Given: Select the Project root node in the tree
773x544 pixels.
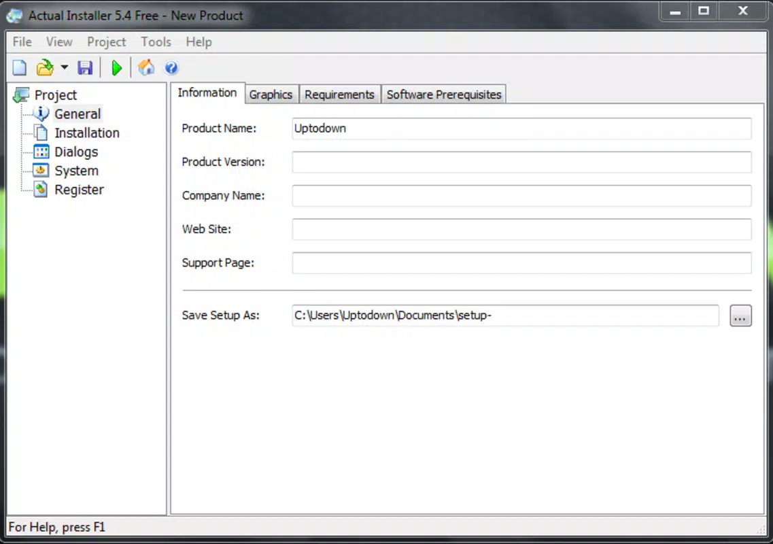Looking at the screenshot, I should (x=56, y=95).
